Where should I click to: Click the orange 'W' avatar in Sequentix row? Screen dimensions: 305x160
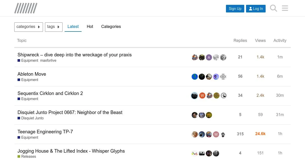tap(202, 95)
